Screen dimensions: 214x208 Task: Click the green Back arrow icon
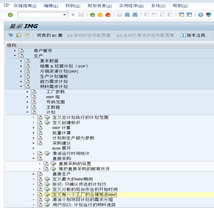point(92,15)
